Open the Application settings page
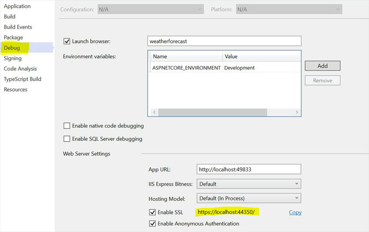Screen dimensions: 369x232 (x=17, y=6)
